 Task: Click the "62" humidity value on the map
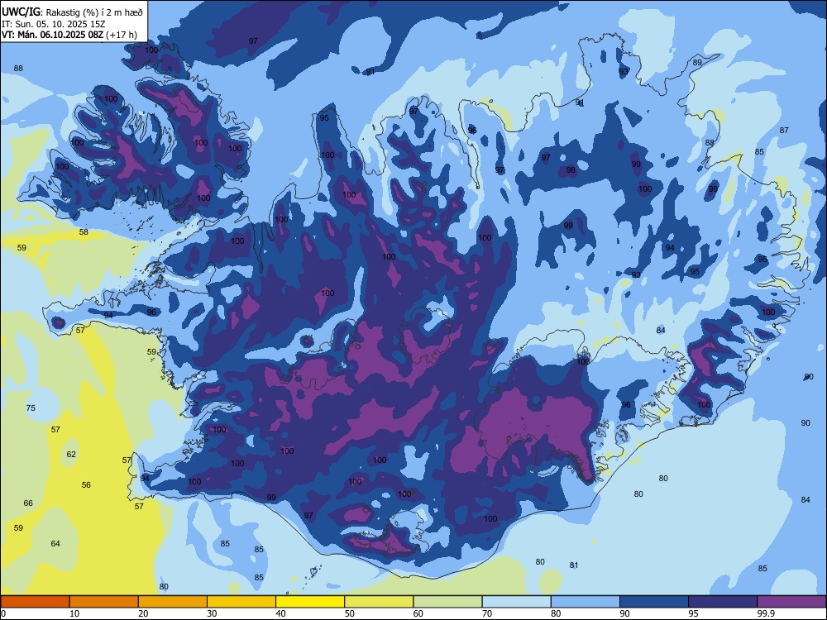click(71, 455)
